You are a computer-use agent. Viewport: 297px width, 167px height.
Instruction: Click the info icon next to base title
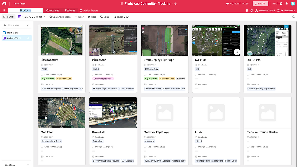175,4
